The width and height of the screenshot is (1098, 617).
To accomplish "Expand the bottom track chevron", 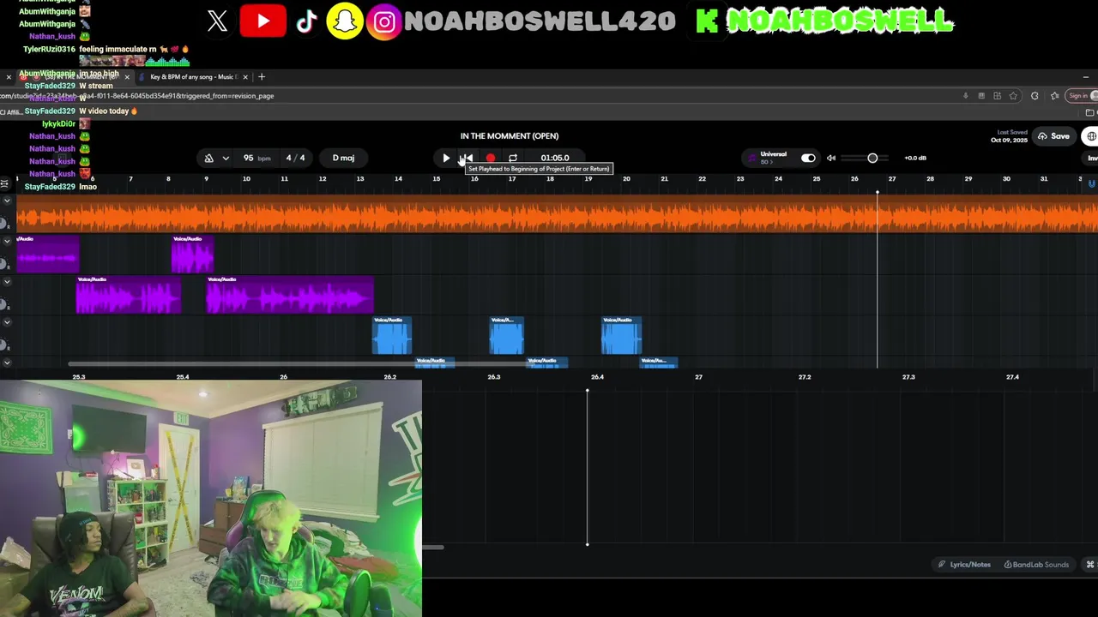I will (7, 362).
